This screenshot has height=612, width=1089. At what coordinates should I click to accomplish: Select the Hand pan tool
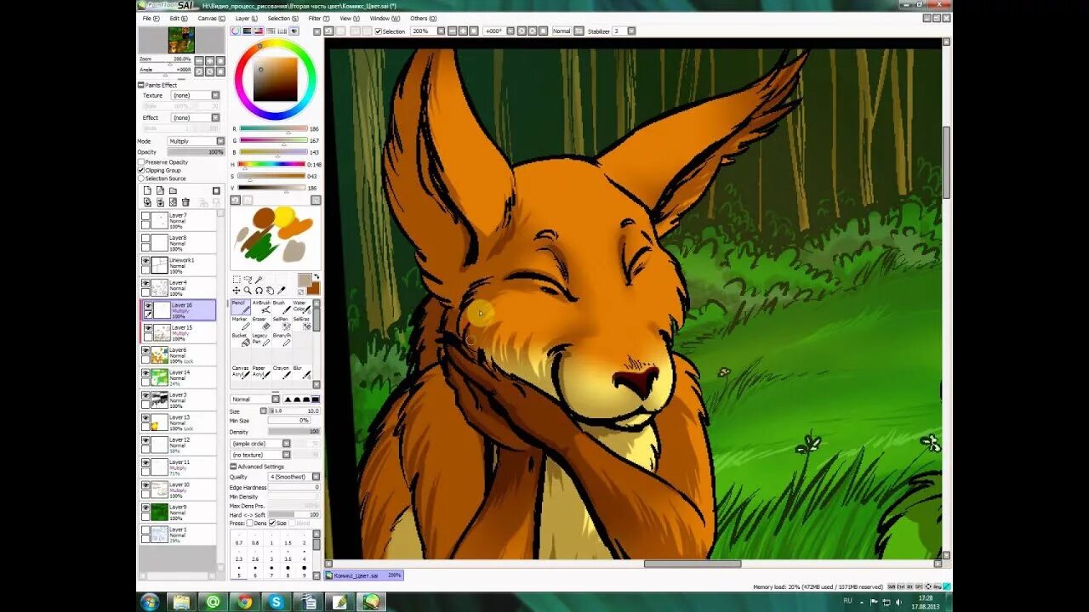pos(270,291)
